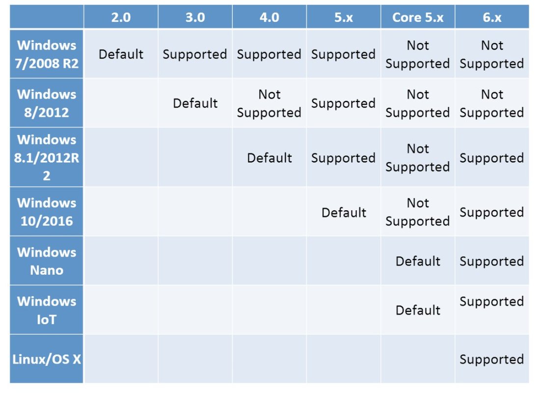Screen dimensions: 540x393
Task: Click Default cell in Windows 7/2008 R2 row
Action: 121,54
